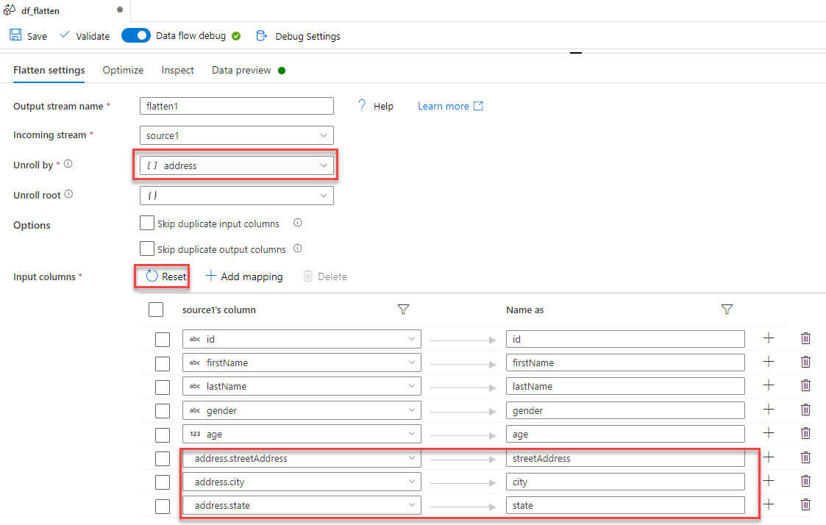
Task: Click the Validate checkmark icon
Action: coord(65,35)
